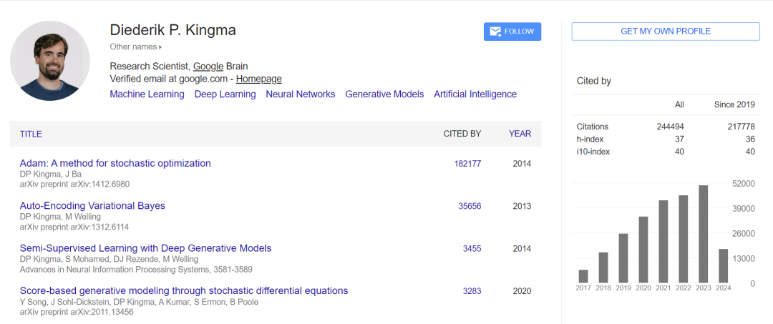
Task: View the 3455 citations for Semi-Supervised paper
Action: (472, 249)
